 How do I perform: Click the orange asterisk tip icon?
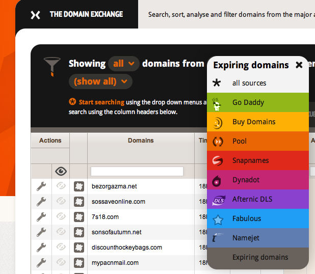(72, 101)
